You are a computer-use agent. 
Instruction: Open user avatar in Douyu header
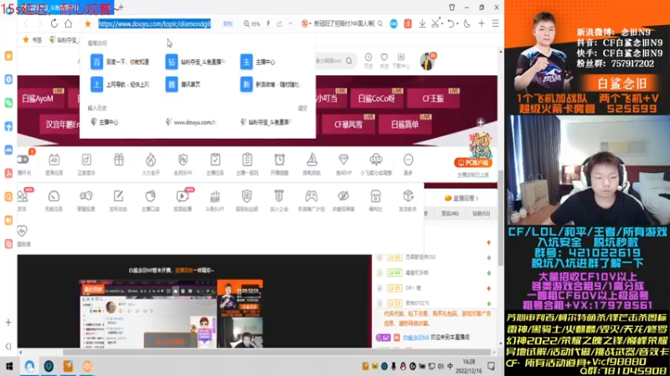(x=427, y=62)
